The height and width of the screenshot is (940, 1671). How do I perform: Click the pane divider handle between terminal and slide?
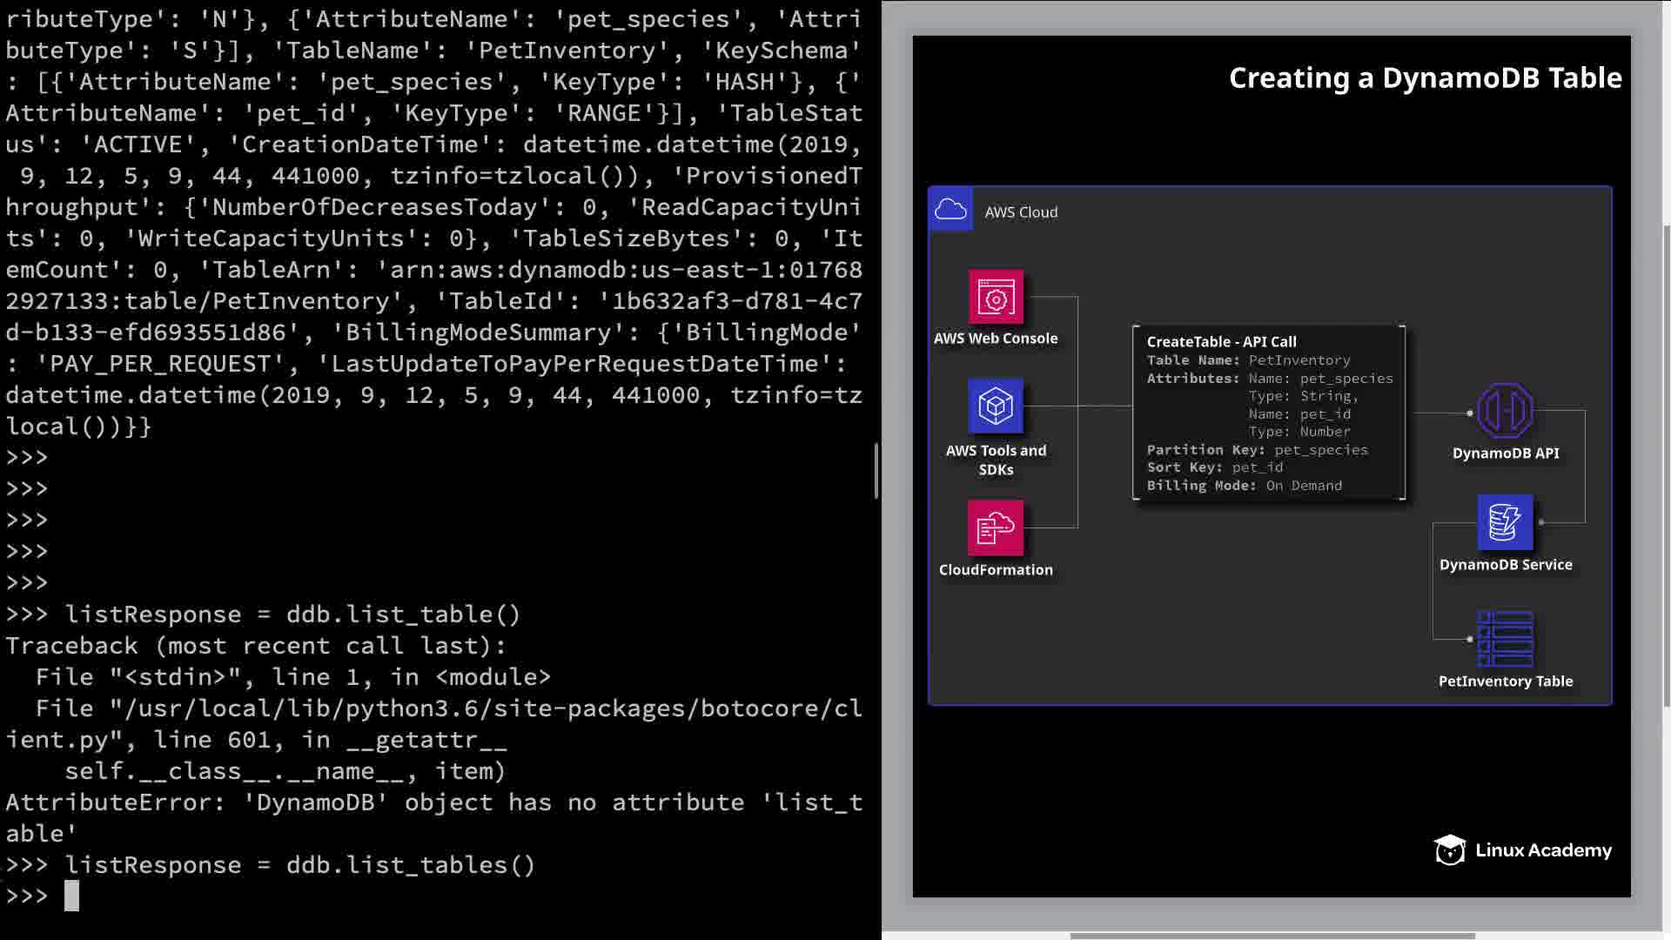pos(876,470)
